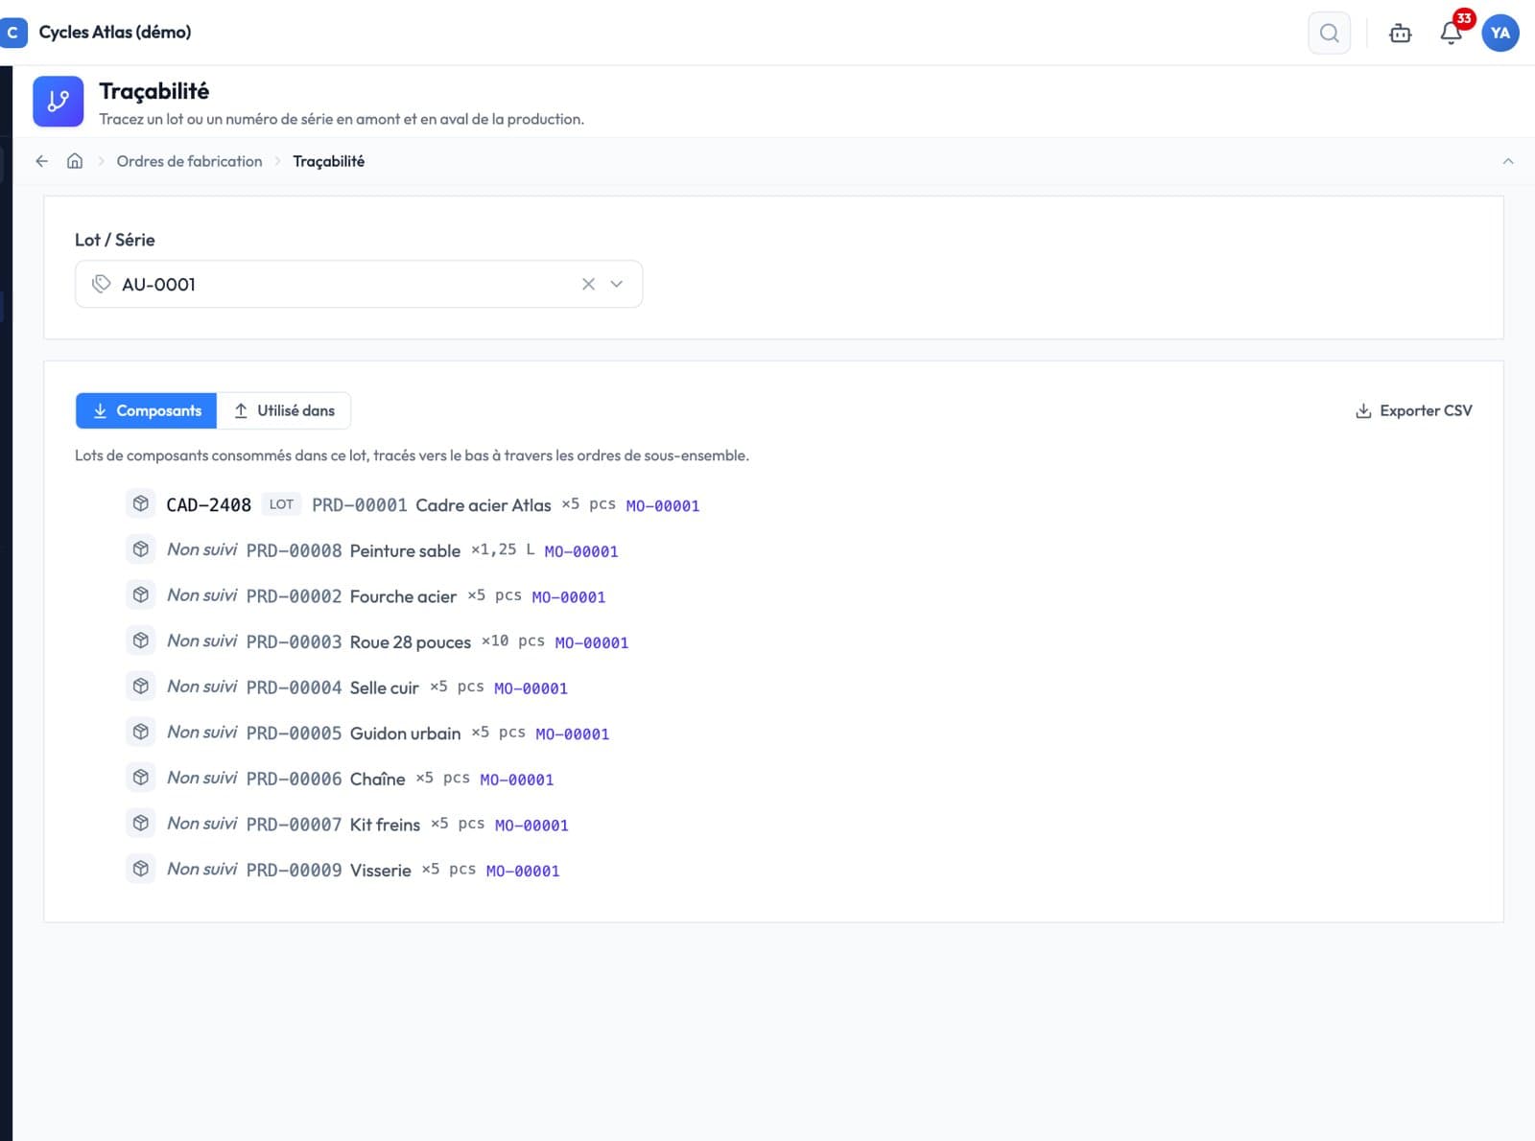Click the cube icon beside Kit freins
The width and height of the screenshot is (1535, 1141).
pyautogui.click(x=141, y=823)
